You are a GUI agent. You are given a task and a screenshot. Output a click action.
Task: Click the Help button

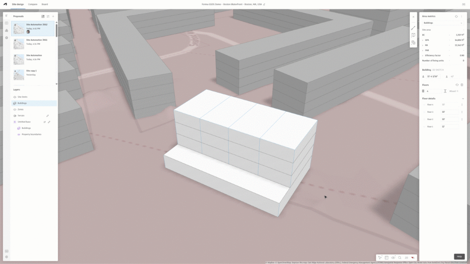pos(459,257)
